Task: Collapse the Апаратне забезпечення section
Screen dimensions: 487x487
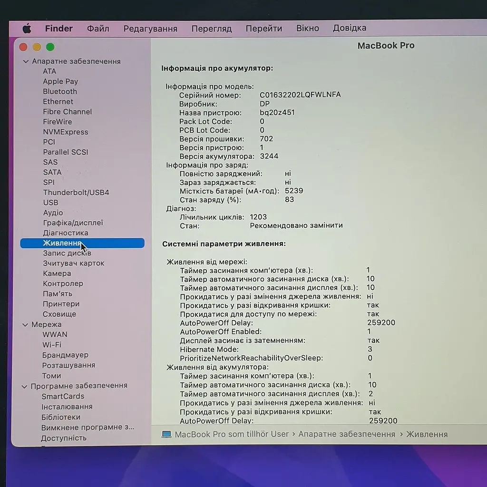Action: (26, 61)
